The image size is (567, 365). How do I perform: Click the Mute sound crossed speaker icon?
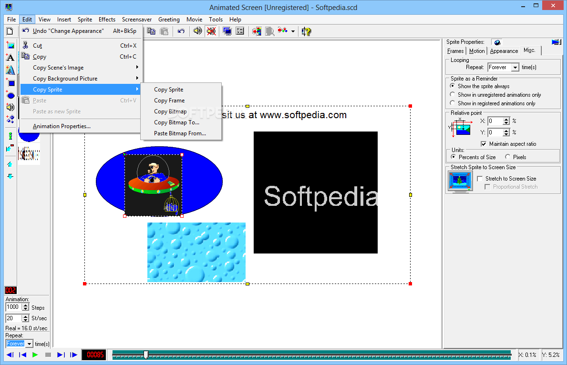pyautogui.click(x=211, y=31)
